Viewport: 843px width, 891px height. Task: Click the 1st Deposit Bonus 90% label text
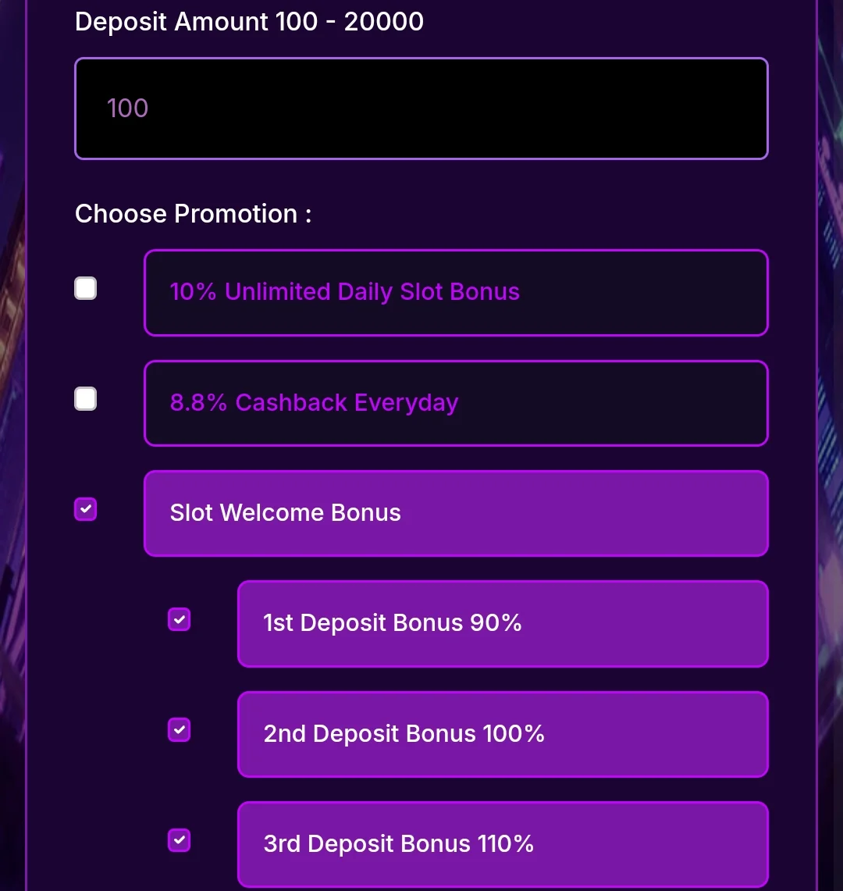pos(392,623)
